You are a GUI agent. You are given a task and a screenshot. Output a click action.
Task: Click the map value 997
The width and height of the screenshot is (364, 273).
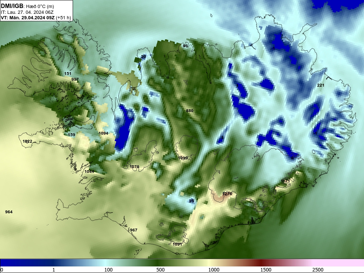tap(75, 79)
